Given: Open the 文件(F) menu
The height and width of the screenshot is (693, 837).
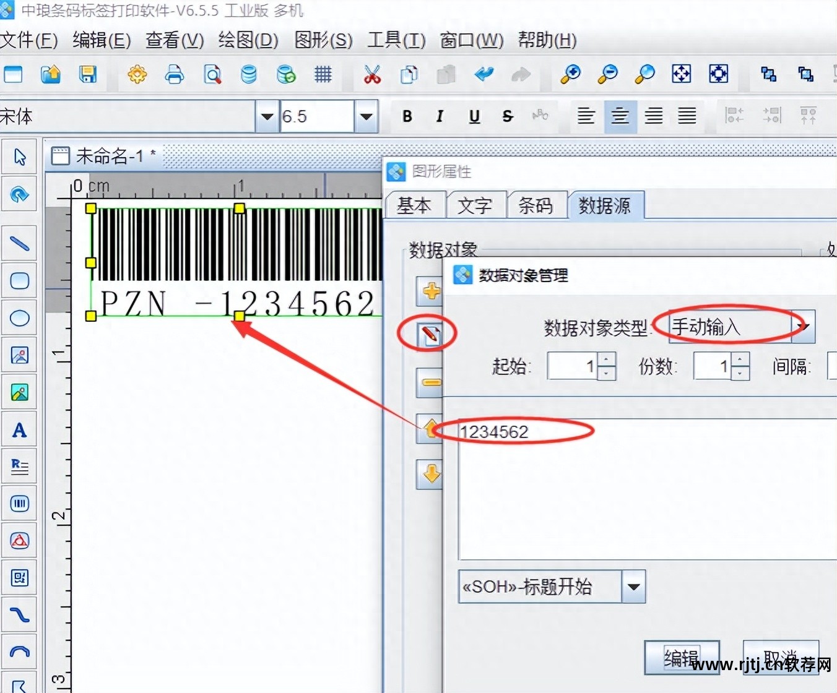Looking at the screenshot, I should [29, 40].
